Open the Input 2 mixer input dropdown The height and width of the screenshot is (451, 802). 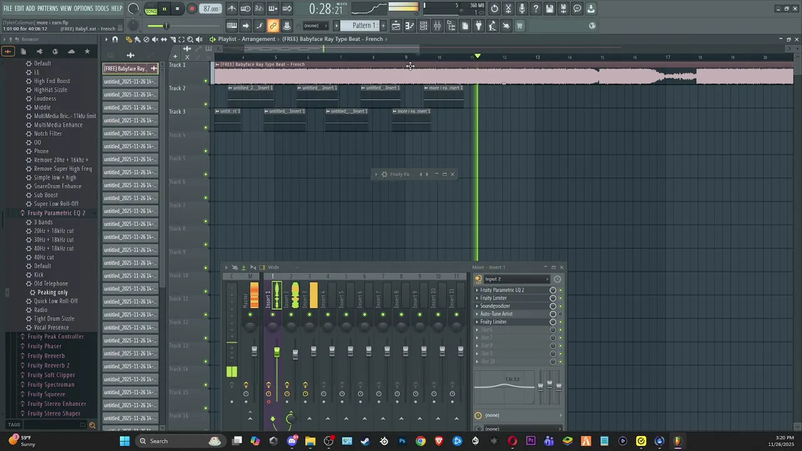coord(517,279)
